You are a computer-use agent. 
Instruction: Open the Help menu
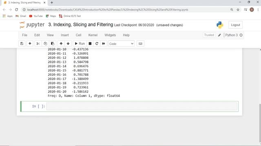126,35
